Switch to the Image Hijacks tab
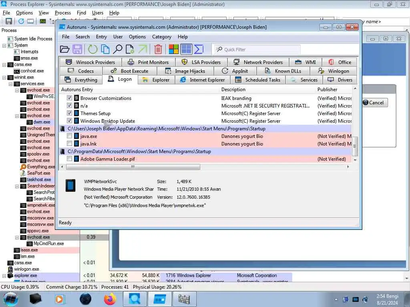The height and width of the screenshot is (307, 410). click(x=185, y=71)
